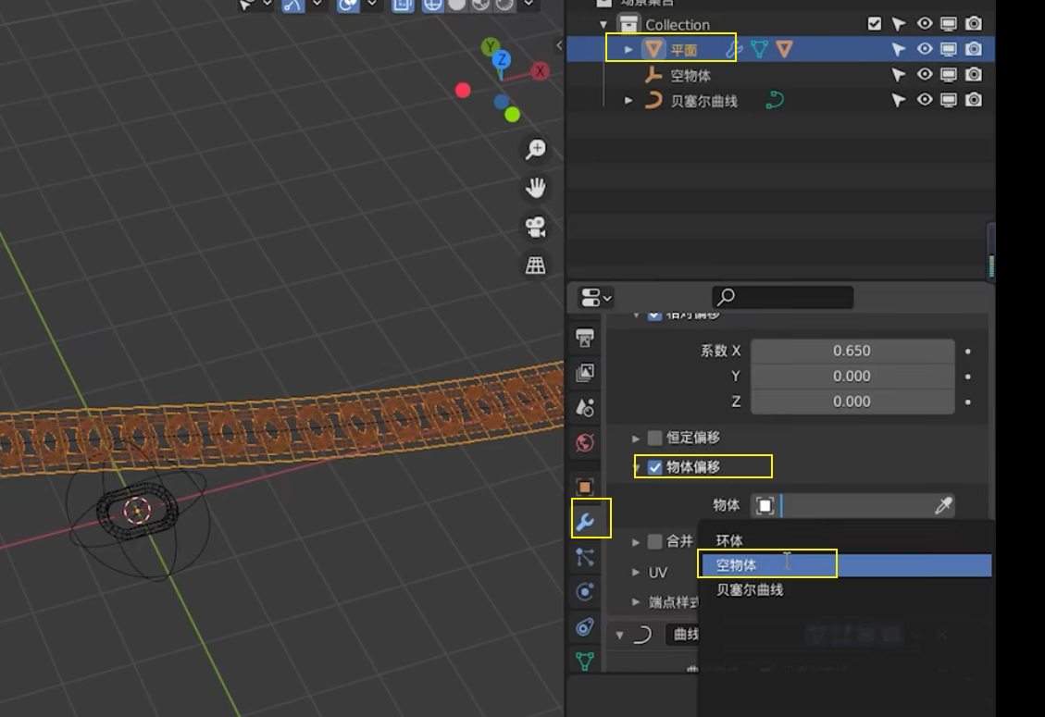Screen dimensions: 1045x717
Task: Toggle the 物体偏移 checkbox
Action: tap(654, 467)
